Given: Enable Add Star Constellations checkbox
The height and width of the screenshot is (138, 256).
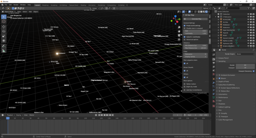Looking at the screenshot, I should [185, 90].
